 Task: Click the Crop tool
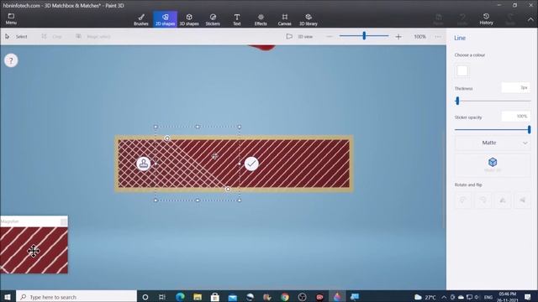click(52, 36)
